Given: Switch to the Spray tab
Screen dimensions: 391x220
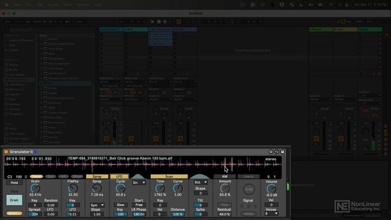Looking at the screenshot, I should (x=97, y=177).
